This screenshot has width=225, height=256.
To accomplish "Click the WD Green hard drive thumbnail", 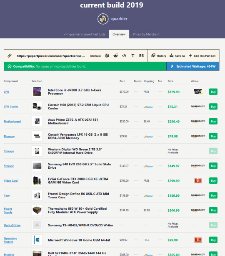I will click(37, 151).
